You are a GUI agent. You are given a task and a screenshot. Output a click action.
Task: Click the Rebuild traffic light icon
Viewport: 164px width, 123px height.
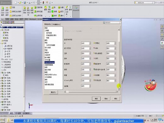click(43, 3)
